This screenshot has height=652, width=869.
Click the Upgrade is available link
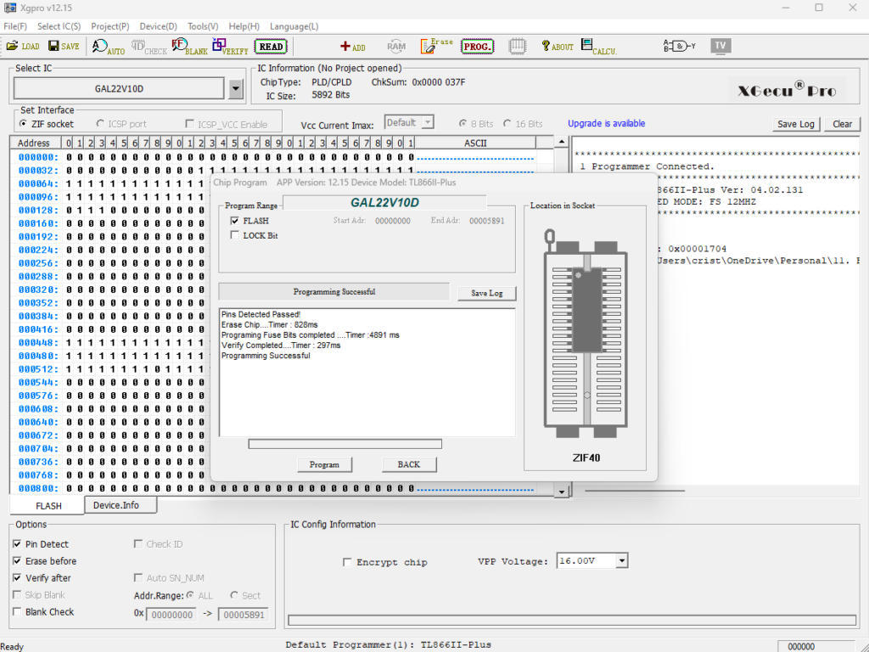[x=606, y=124]
